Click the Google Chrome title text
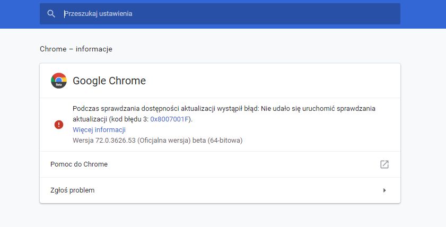Screen dimensions: 446x227 tap(109, 81)
